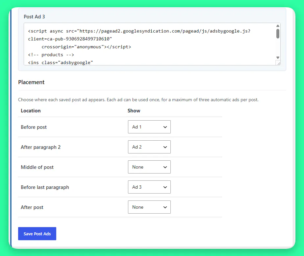Click the textarea scroll up arrow

click(x=278, y=26)
